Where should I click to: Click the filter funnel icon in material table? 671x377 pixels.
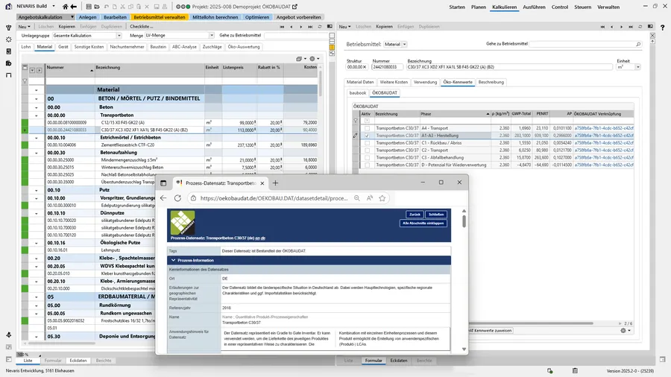pyautogui.click(x=25, y=80)
